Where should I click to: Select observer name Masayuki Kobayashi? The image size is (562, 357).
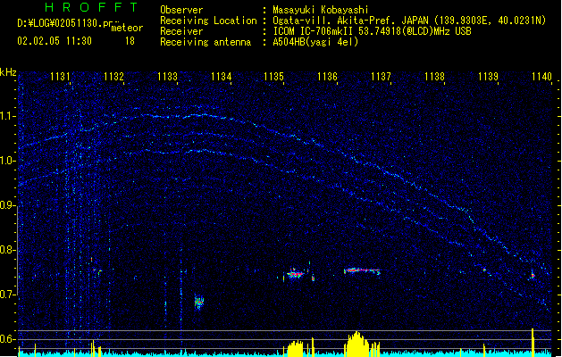(x=321, y=10)
